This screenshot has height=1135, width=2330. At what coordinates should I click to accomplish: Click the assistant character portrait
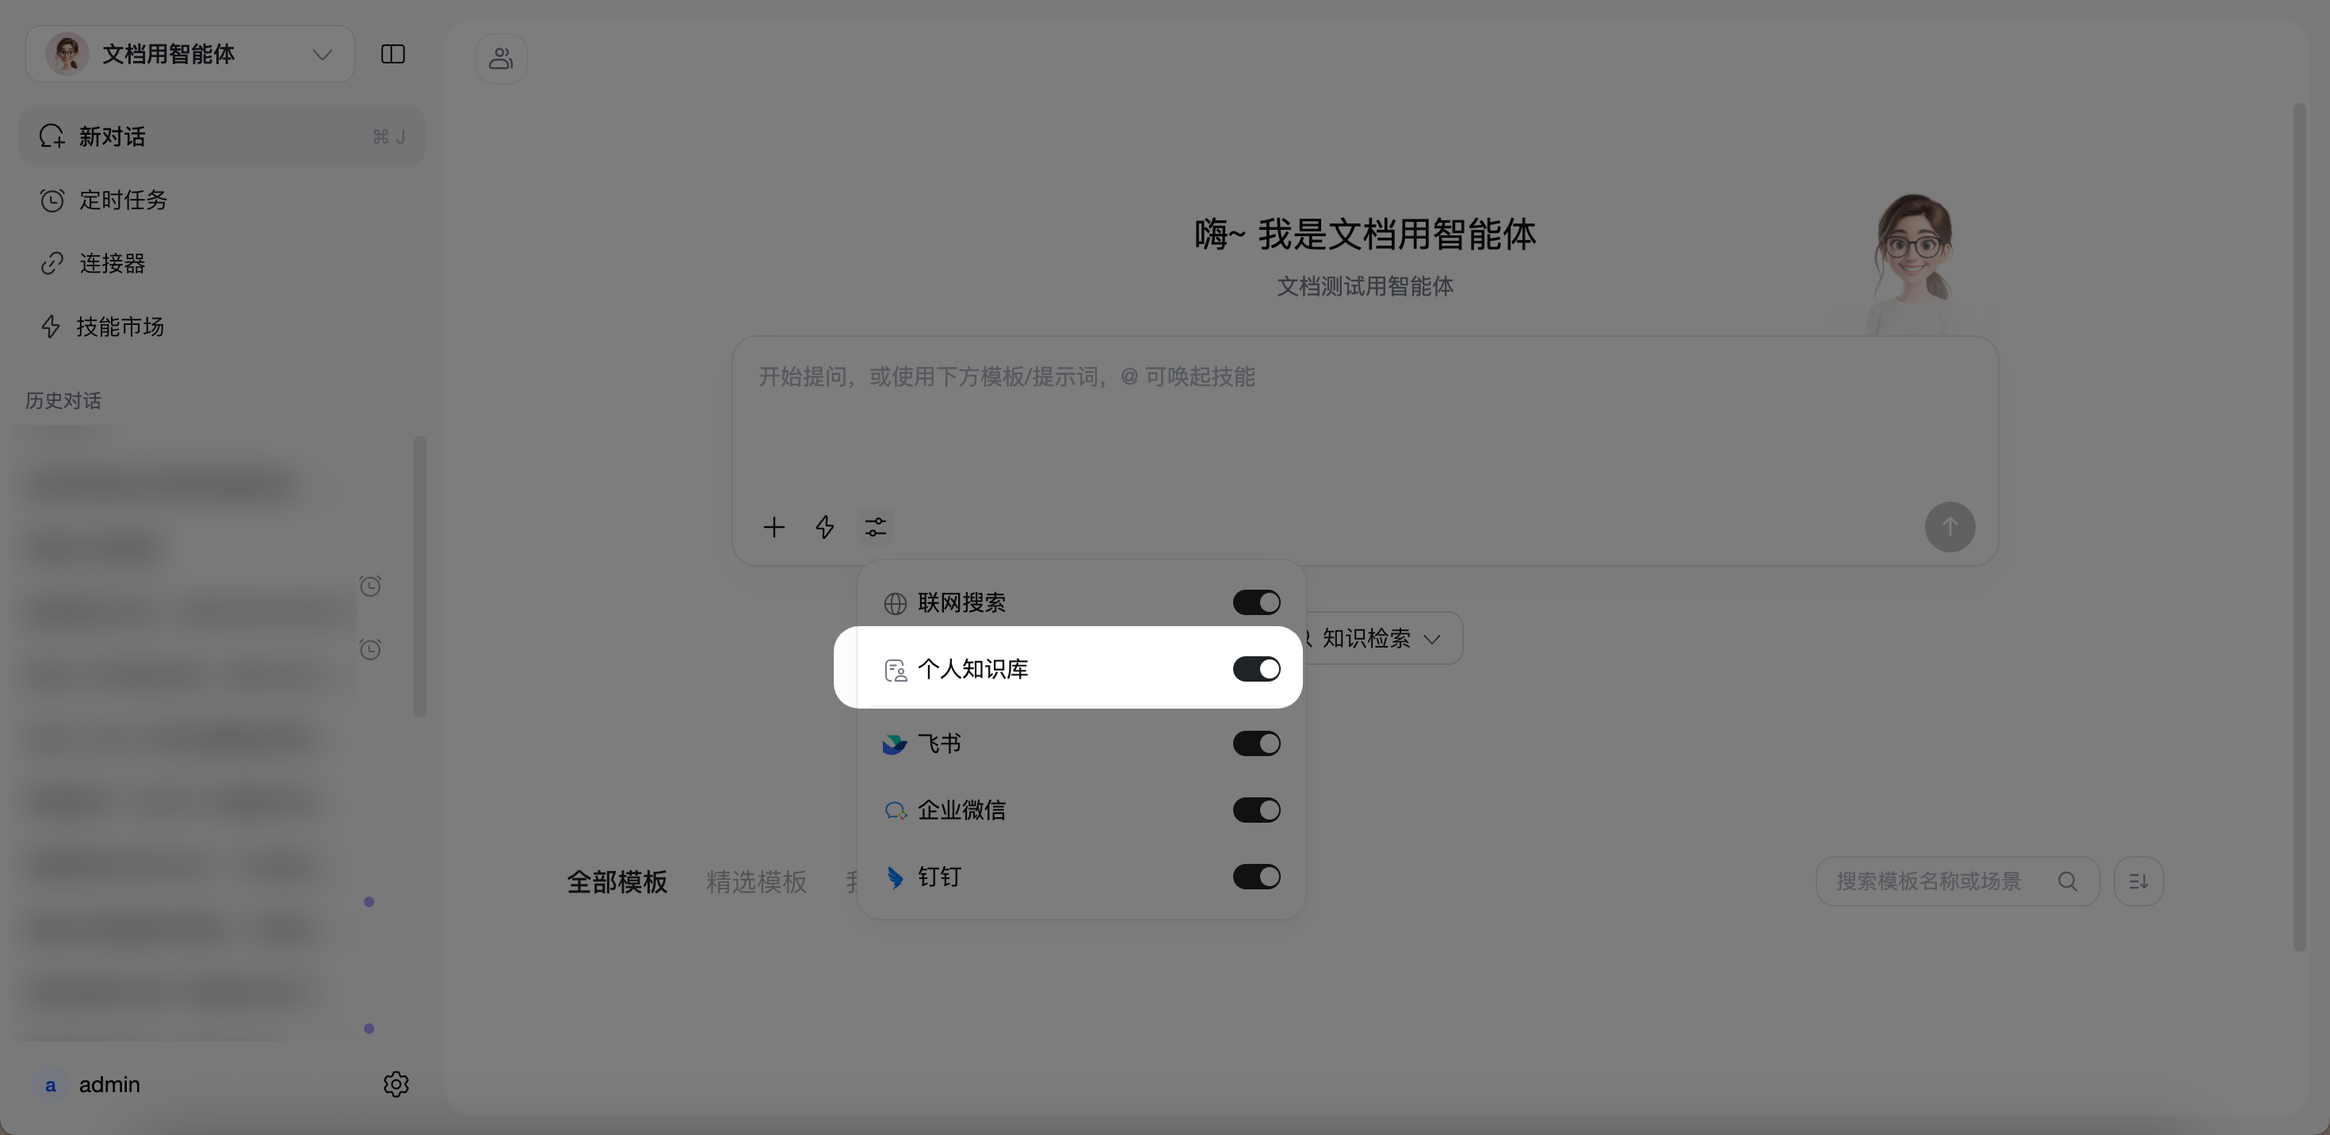[x=1912, y=264]
